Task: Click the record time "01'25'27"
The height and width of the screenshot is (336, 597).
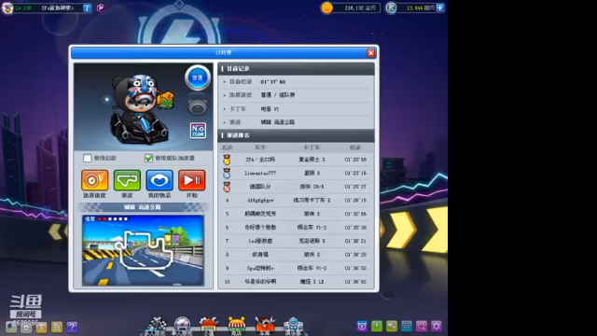Action: 355,187
